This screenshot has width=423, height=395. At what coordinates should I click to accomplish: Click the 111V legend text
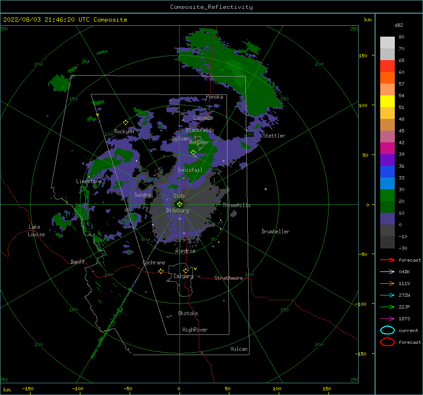click(404, 283)
